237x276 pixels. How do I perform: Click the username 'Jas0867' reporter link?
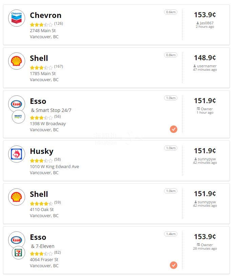pyautogui.click(x=206, y=23)
